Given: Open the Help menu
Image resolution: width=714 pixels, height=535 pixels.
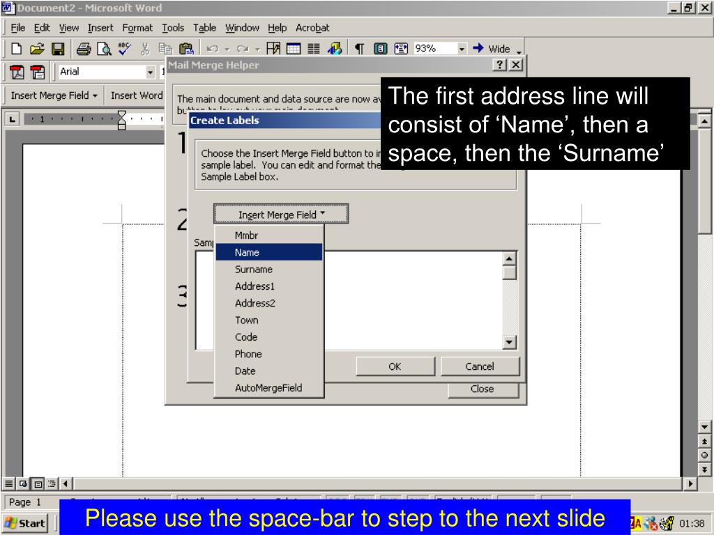Looking at the screenshot, I should click(277, 28).
